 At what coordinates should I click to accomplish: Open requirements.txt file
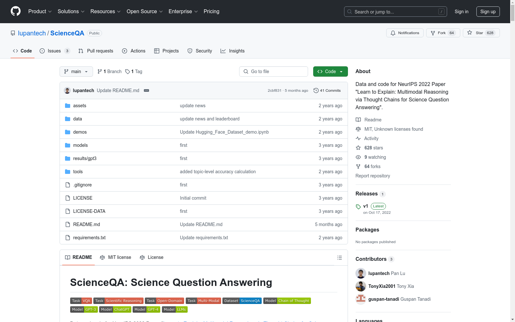point(89,238)
